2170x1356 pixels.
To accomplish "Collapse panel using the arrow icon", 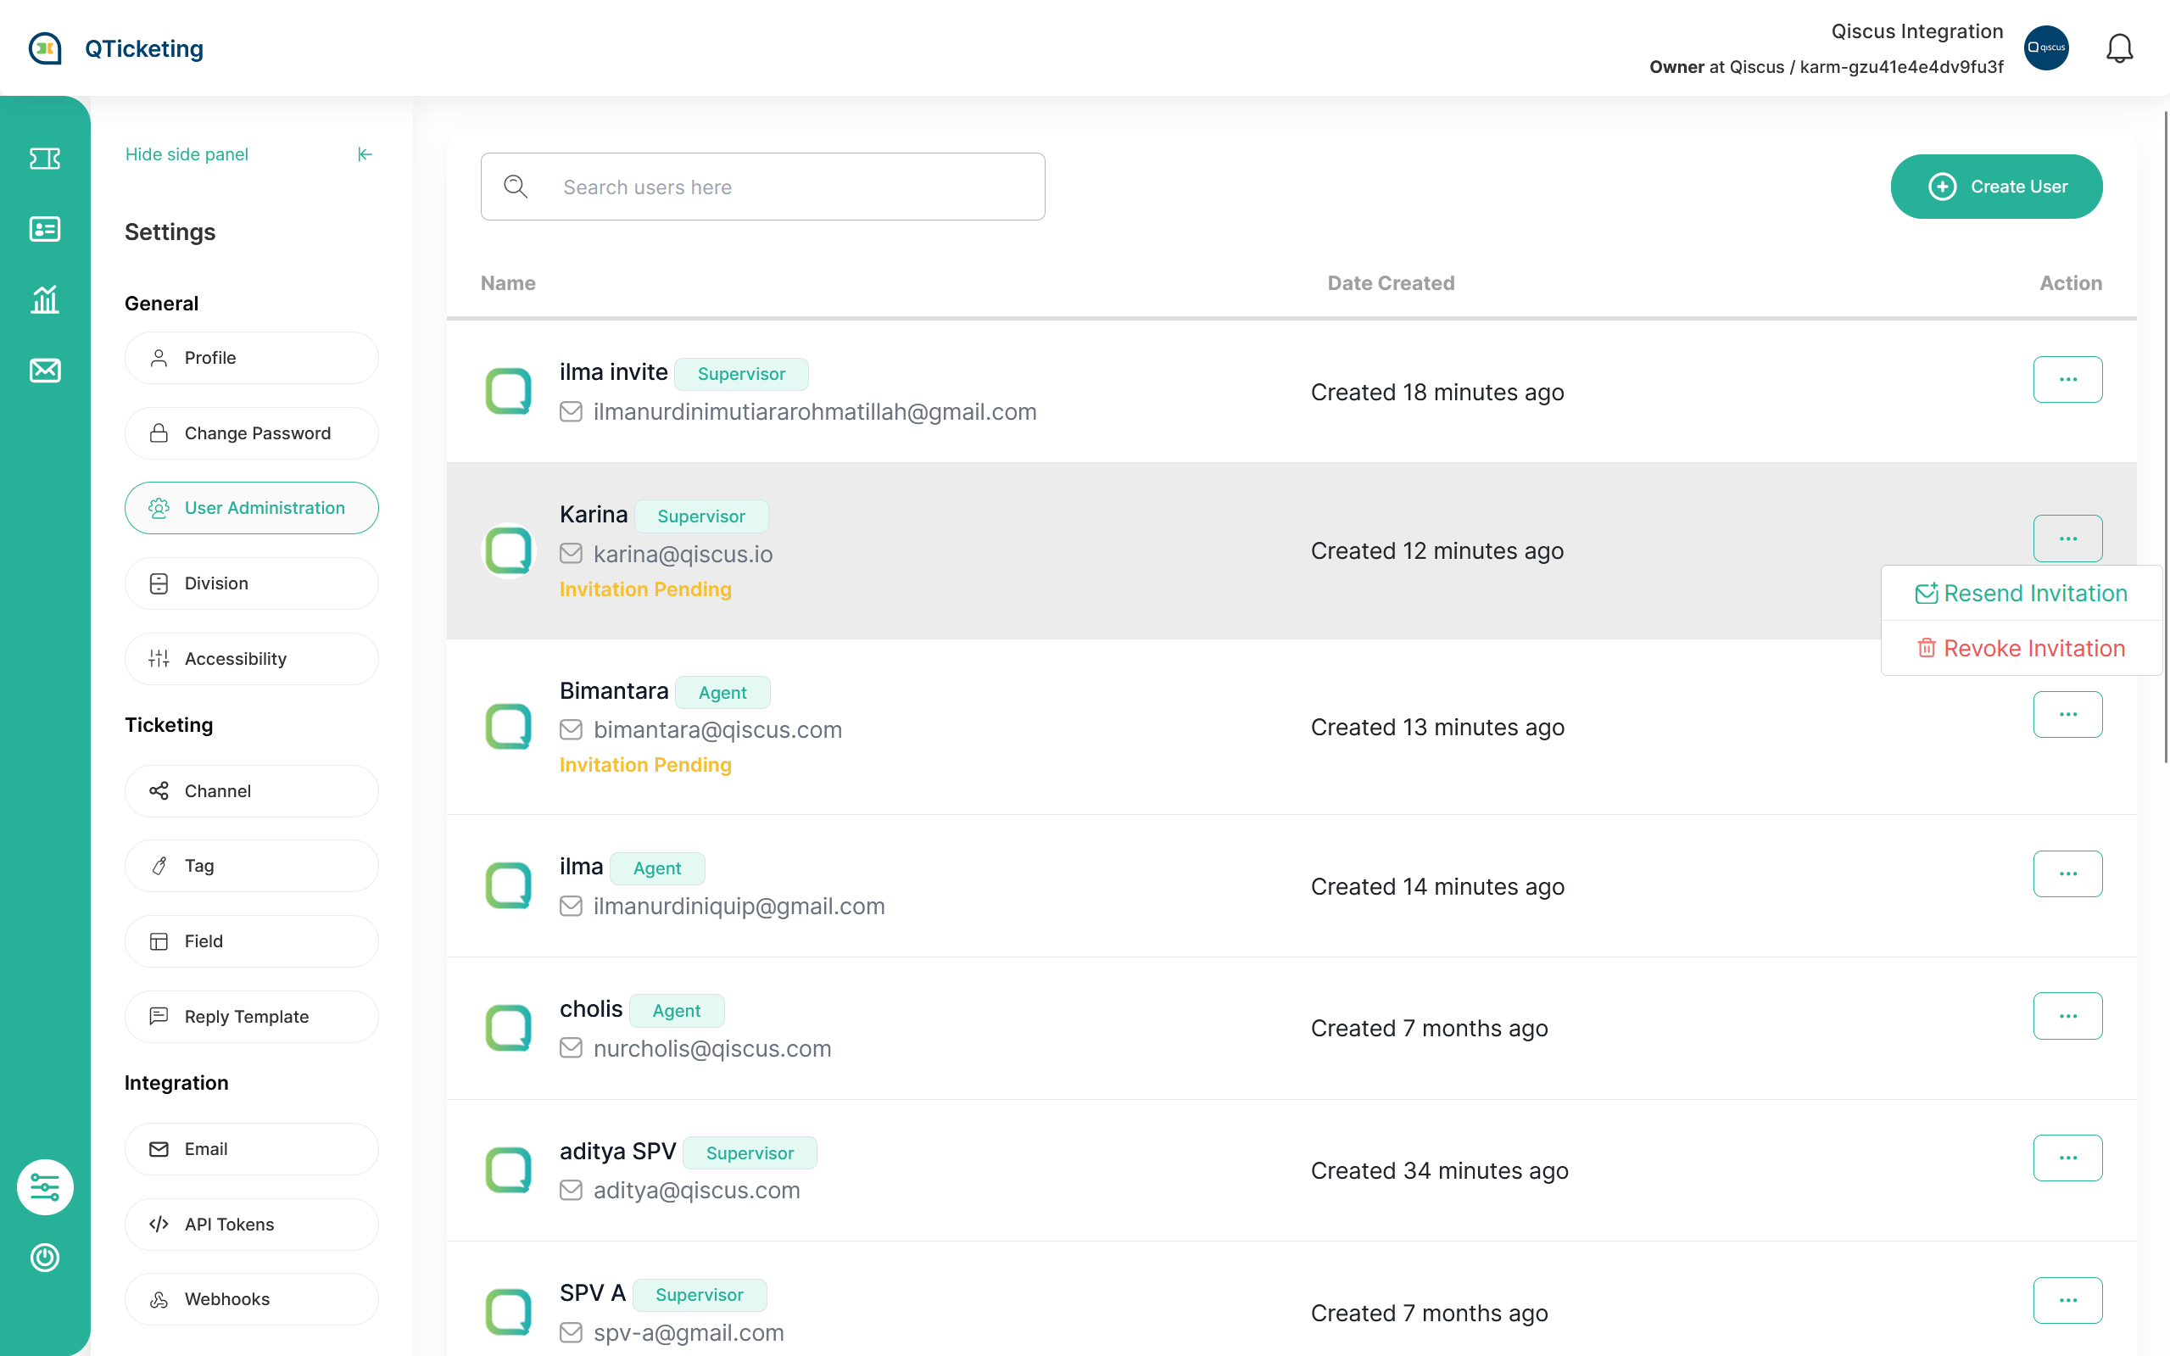I will coord(364,154).
